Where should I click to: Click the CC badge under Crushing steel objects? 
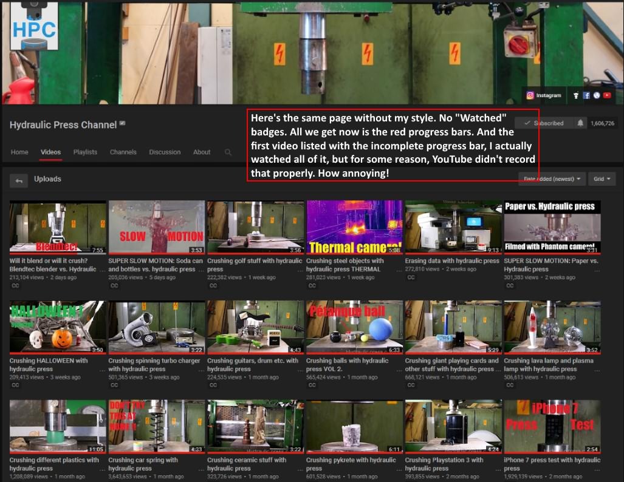pyautogui.click(x=312, y=285)
